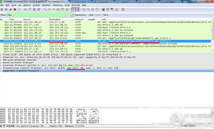Open a capture file via folder icon
The width and height of the screenshot is (214, 129).
(25, 9)
